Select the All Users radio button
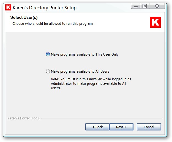 48,71
